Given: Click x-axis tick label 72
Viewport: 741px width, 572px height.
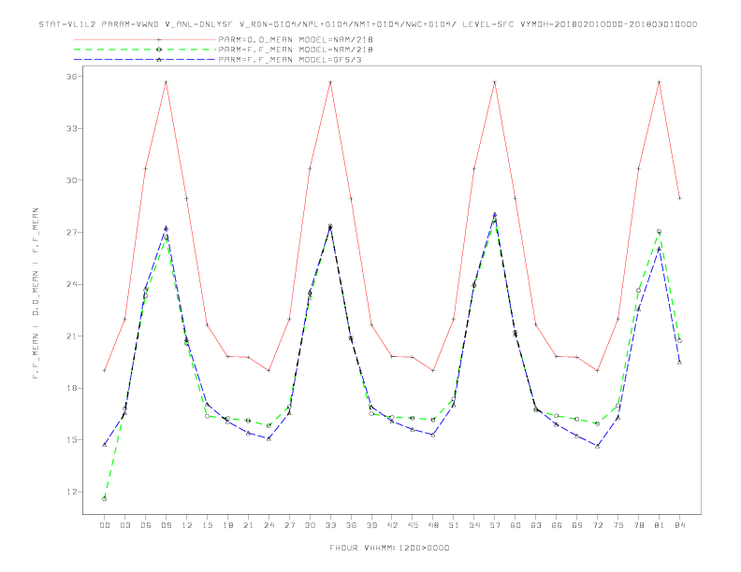Looking at the screenshot, I should [x=598, y=525].
